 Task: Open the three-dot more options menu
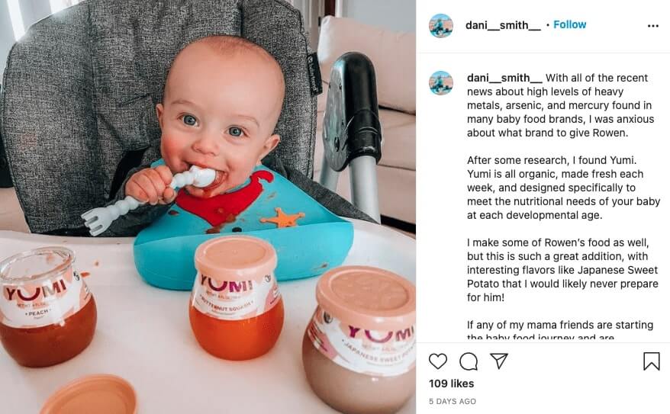653,26
